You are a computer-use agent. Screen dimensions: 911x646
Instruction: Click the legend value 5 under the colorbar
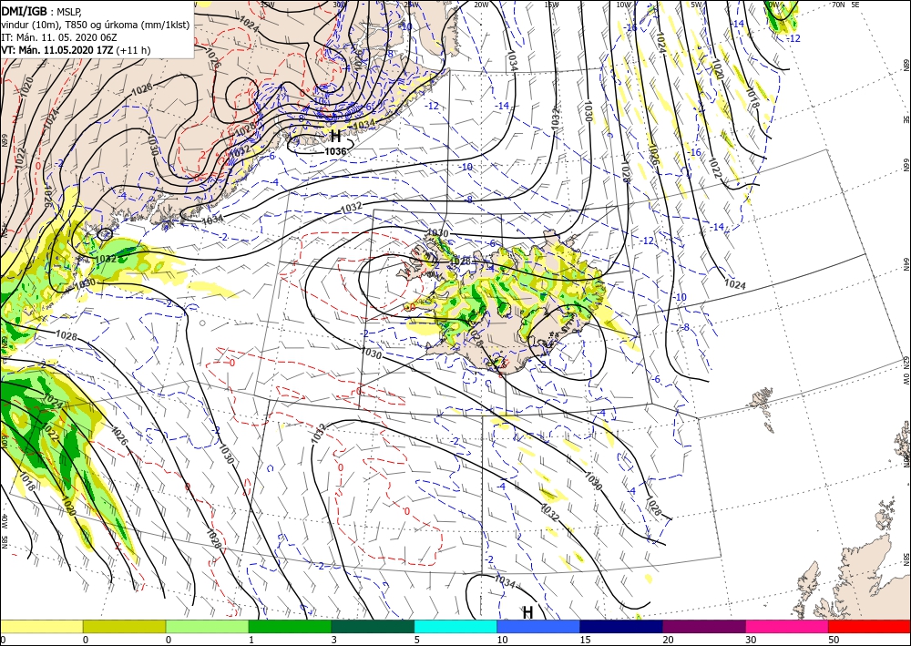coord(416,641)
